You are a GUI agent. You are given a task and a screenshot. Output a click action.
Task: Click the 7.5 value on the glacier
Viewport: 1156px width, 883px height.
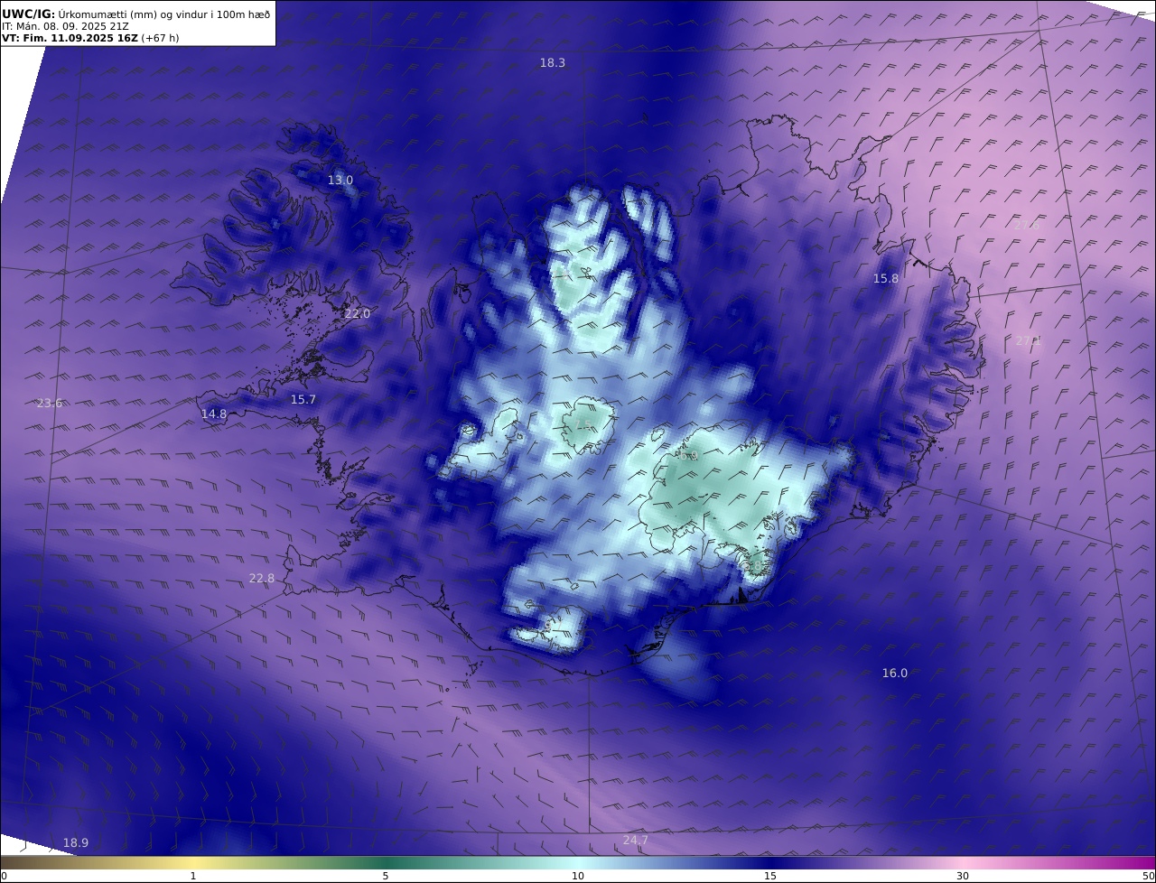[x=583, y=424]
